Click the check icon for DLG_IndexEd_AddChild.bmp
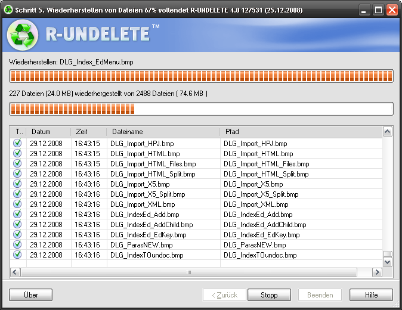This screenshot has width=402, height=310. click(17, 224)
